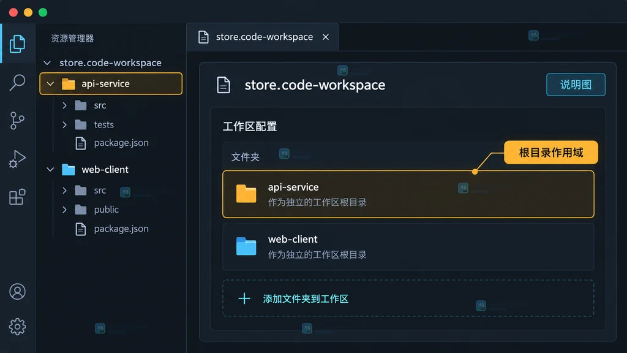Click folder icon of src under api-service

(x=81, y=105)
